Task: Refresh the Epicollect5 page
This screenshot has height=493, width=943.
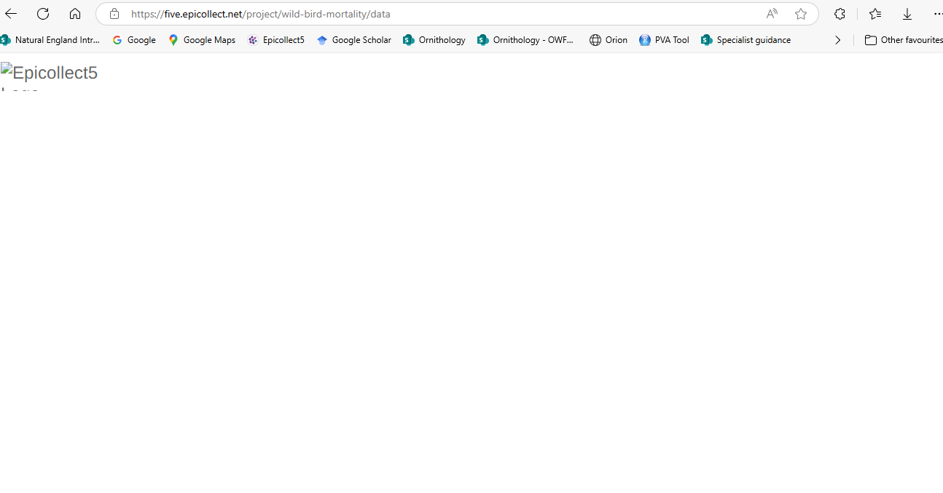Action: click(43, 14)
